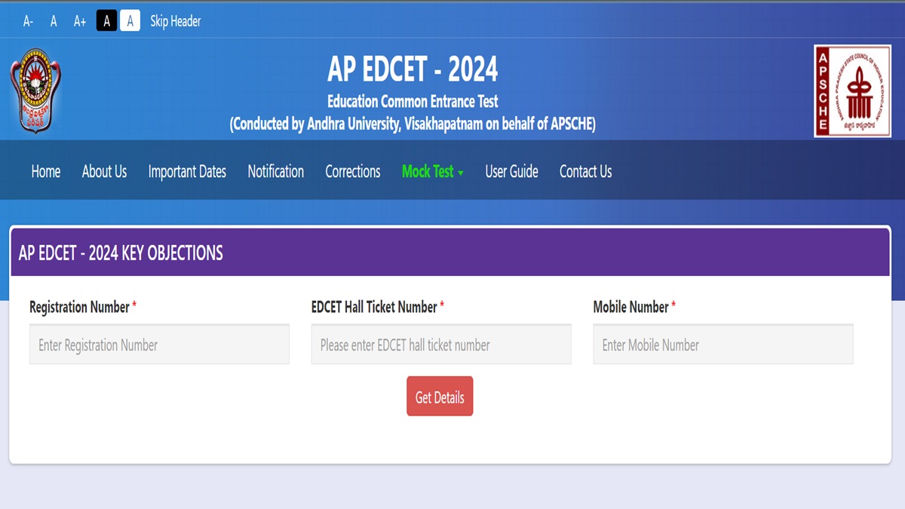
Task: Open the Contact Us page
Action: [585, 172]
